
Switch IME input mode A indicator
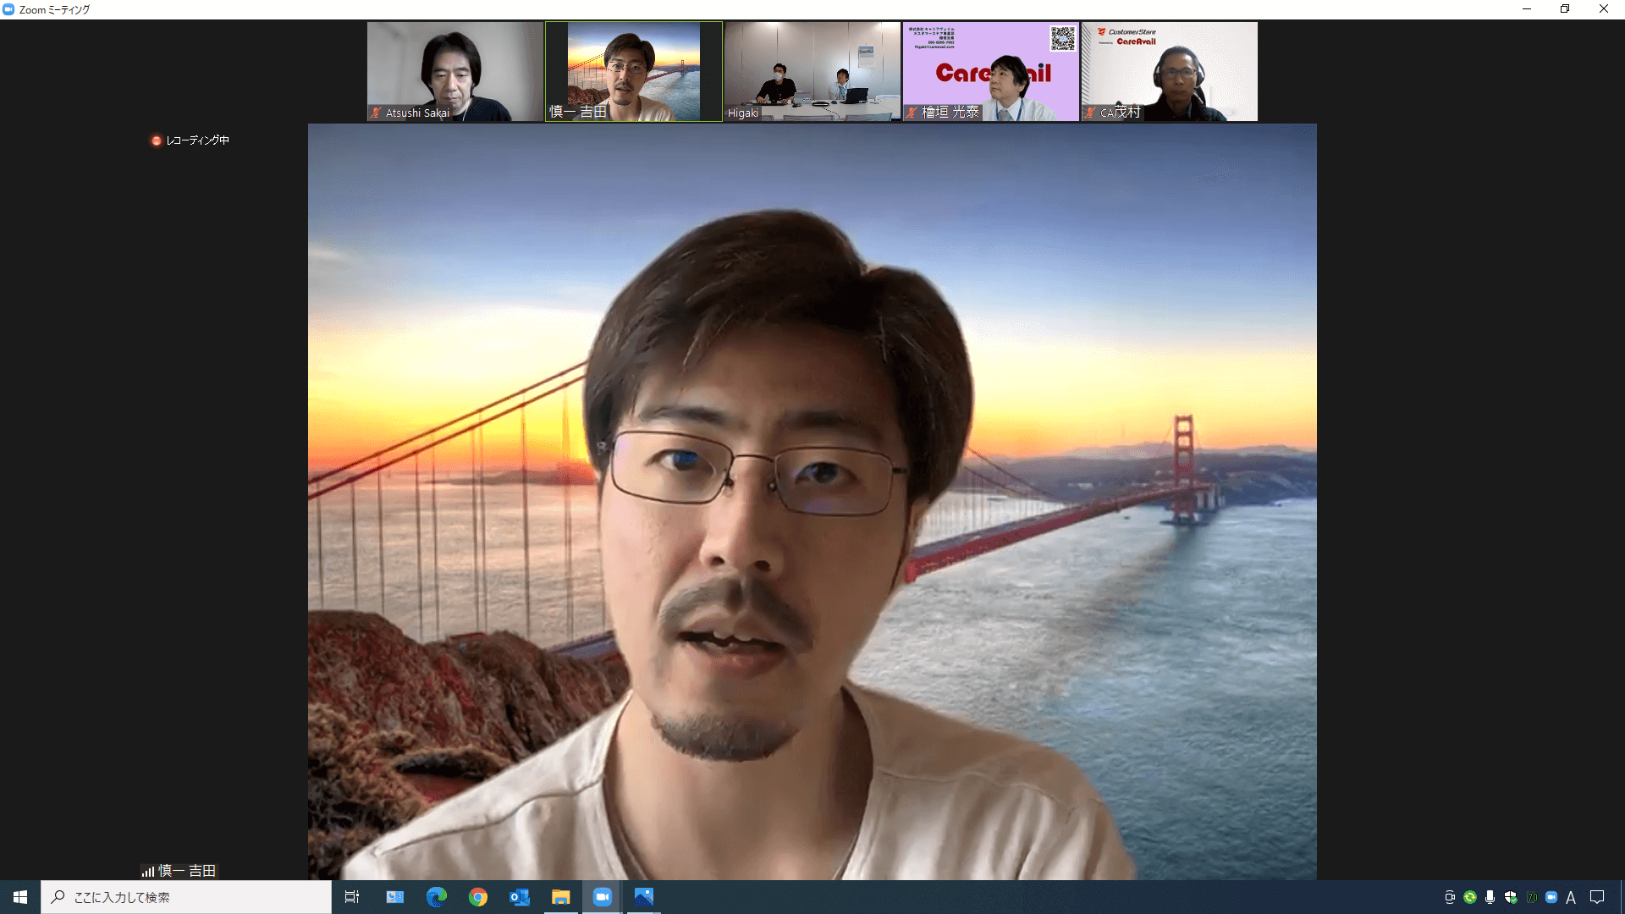click(1571, 897)
